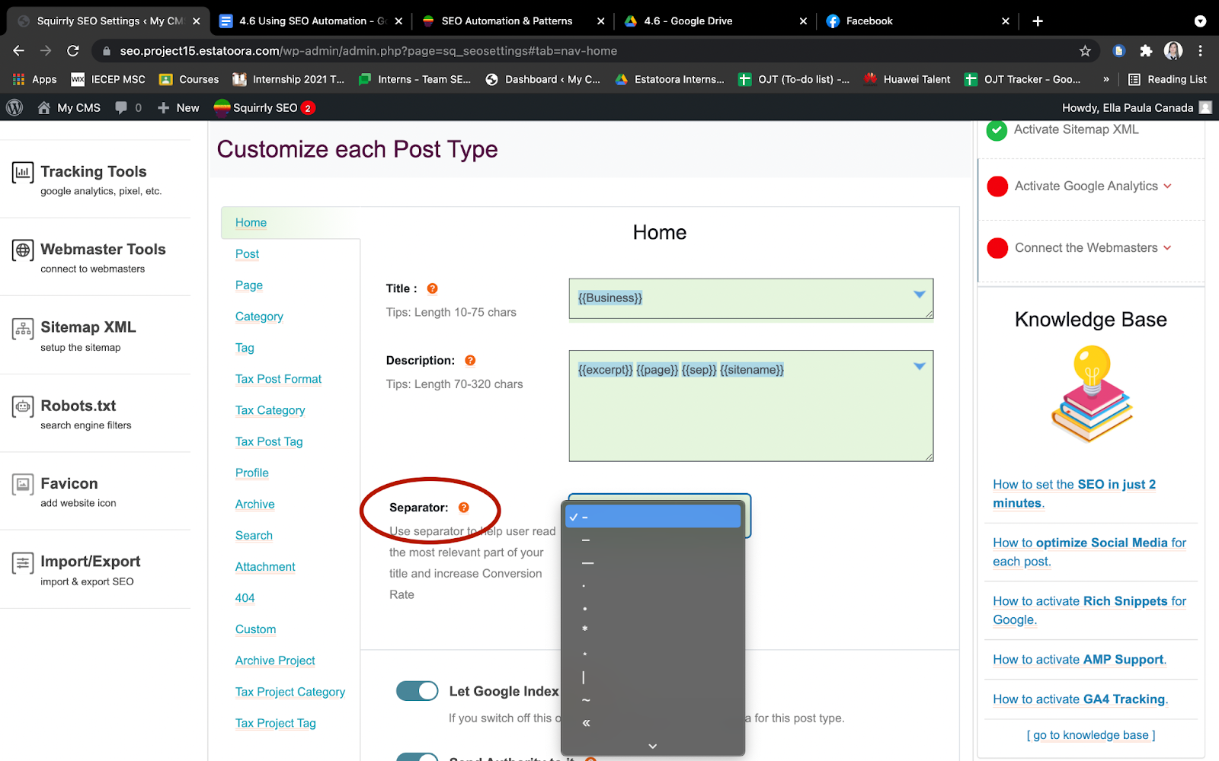The height and width of the screenshot is (761, 1219).
Task: Open the Dashboard ‹ My C... bookmark
Action: tap(543, 79)
